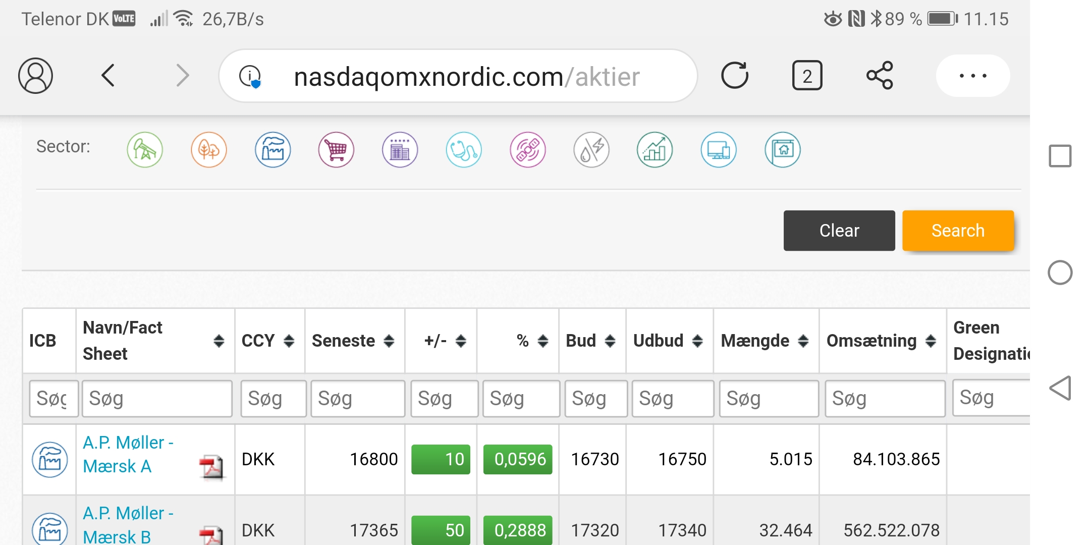
Task: Open the browser tabs counter
Action: click(x=807, y=76)
